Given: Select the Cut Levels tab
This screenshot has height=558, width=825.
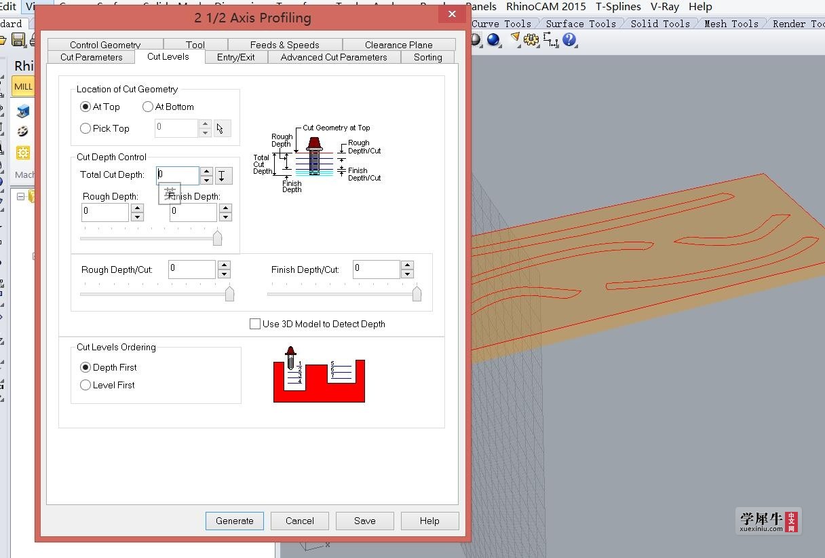Looking at the screenshot, I should (x=168, y=56).
